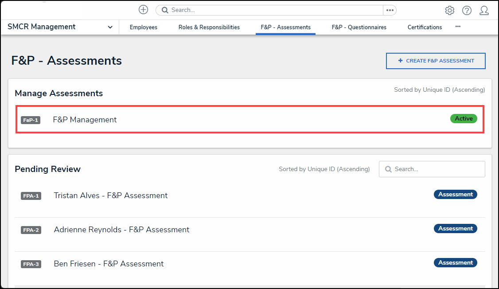Click the FPA-2 ID badge
The height and width of the screenshot is (289, 499).
pyautogui.click(x=31, y=230)
